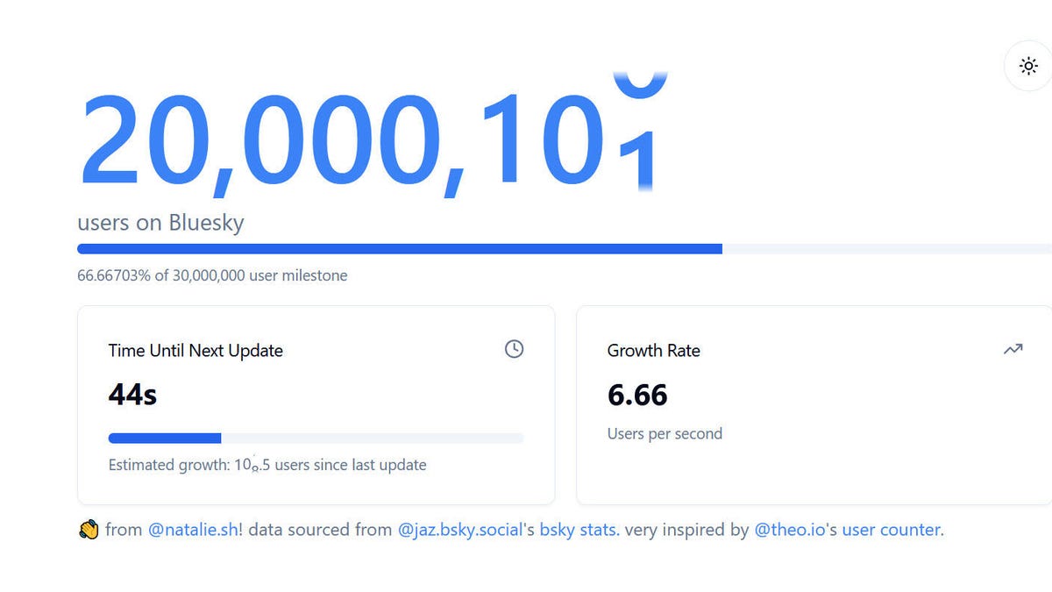The height and width of the screenshot is (592, 1052).
Task: Click the 44s countdown value
Action: tap(132, 395)
